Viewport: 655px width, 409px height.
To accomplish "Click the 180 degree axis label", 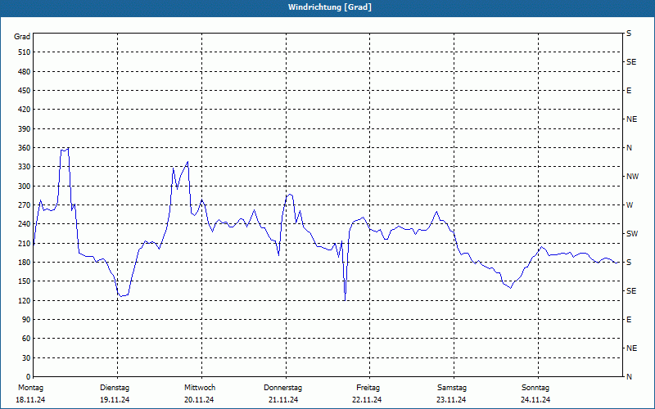I will 25,263.
